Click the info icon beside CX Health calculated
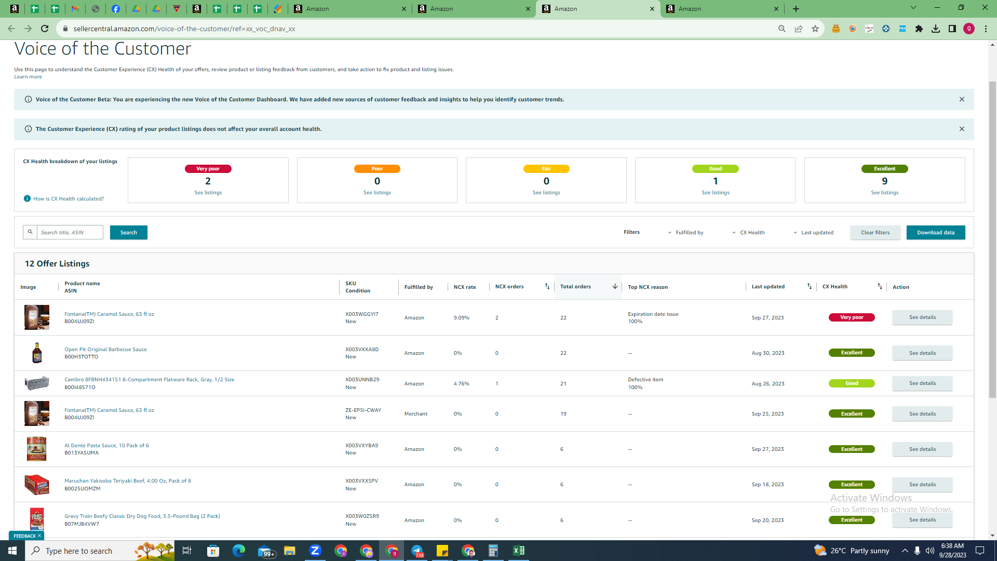Image resolution: width=997 pixels, height=561 pixels. (27, 198)
